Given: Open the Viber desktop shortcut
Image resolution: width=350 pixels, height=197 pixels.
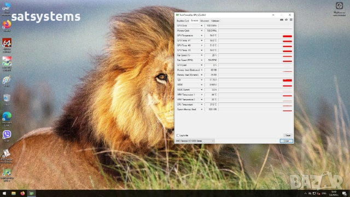Looking at the screenshot, I should pyautogui.click(x=7, y=136).
